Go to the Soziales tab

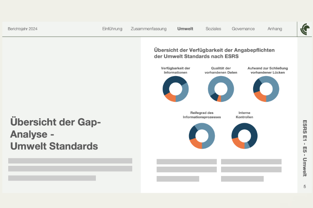pos(213,29)
